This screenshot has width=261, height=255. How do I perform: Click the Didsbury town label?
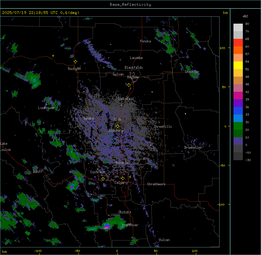[x=116, y=131]
